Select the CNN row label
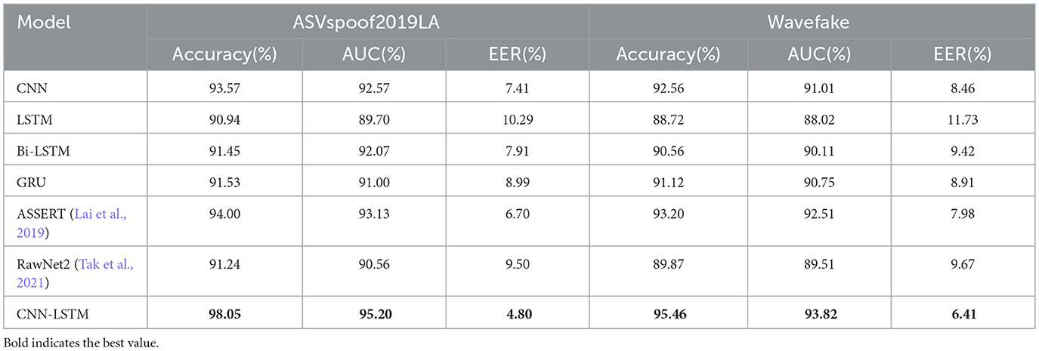The width and height of the screenshot is (1039, 351). click(29, 86)
